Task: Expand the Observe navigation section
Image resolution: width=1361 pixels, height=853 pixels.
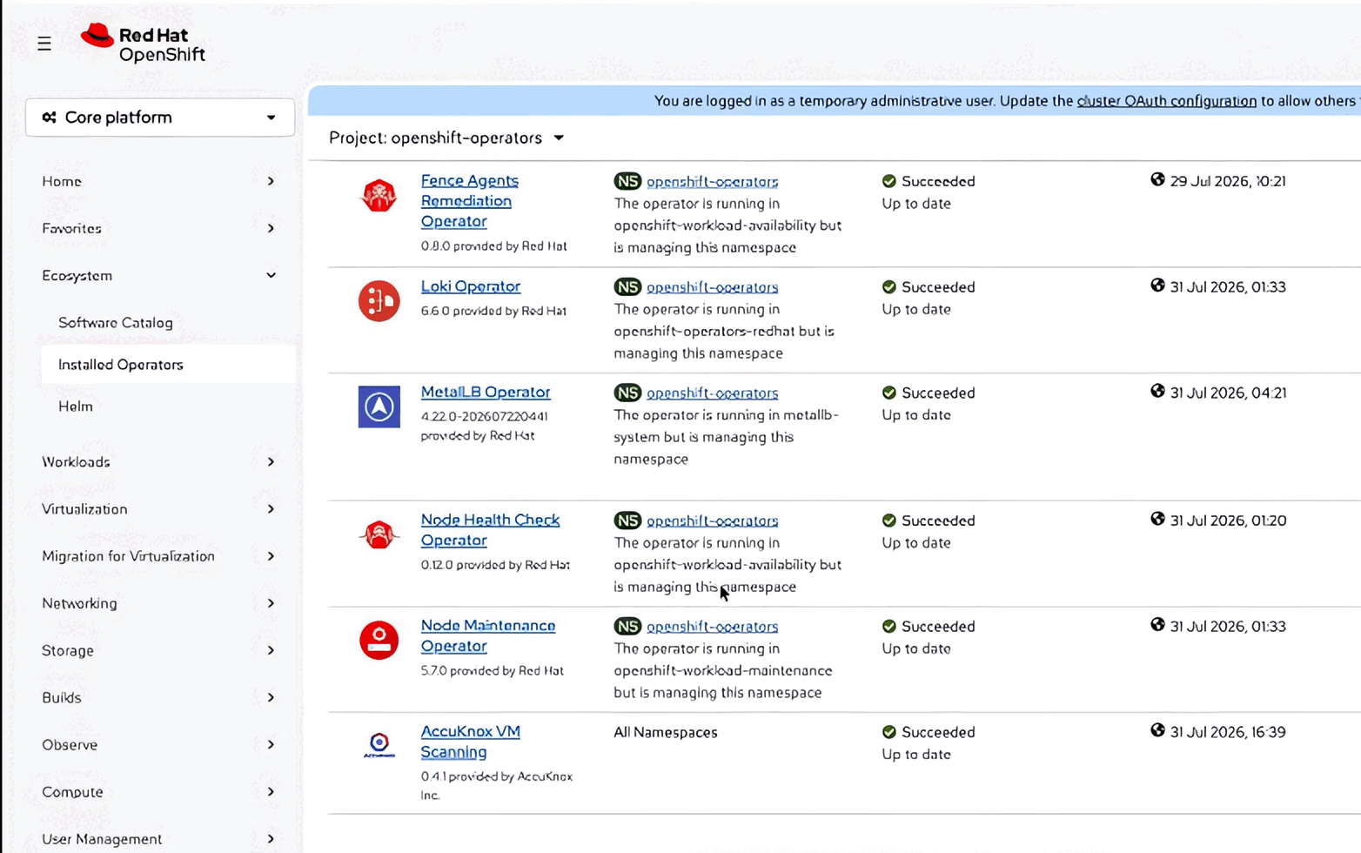Action: [x=159, y=744]
